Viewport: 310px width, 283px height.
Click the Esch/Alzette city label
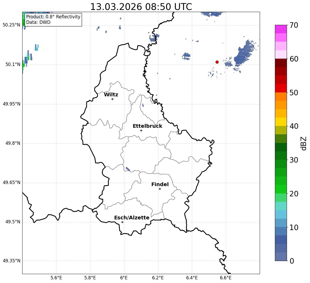click(x=131, y=218)
